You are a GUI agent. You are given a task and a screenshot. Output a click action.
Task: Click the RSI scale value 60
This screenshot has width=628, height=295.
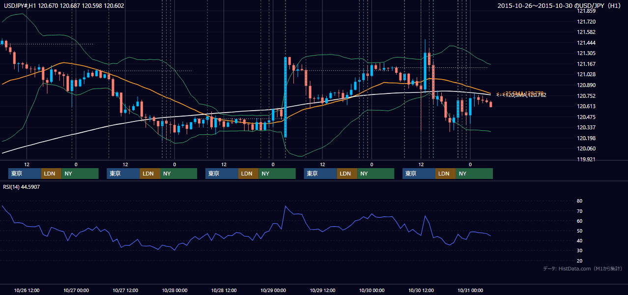(580, 221)
